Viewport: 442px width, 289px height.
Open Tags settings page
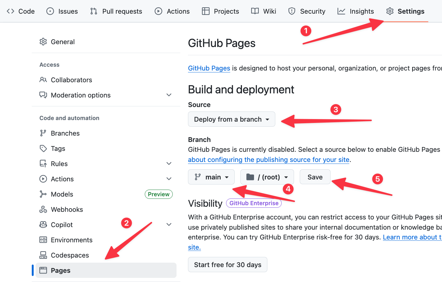pyautogui.click(x=106, y=148)
